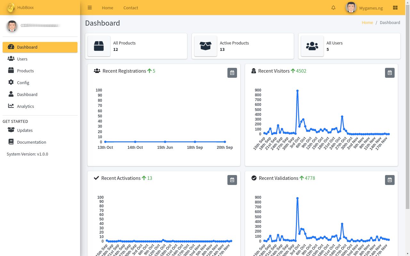Screen dimensions: 410x256
Task: Open Analytics from the sidebar
Action: click(x=25, y=106)
